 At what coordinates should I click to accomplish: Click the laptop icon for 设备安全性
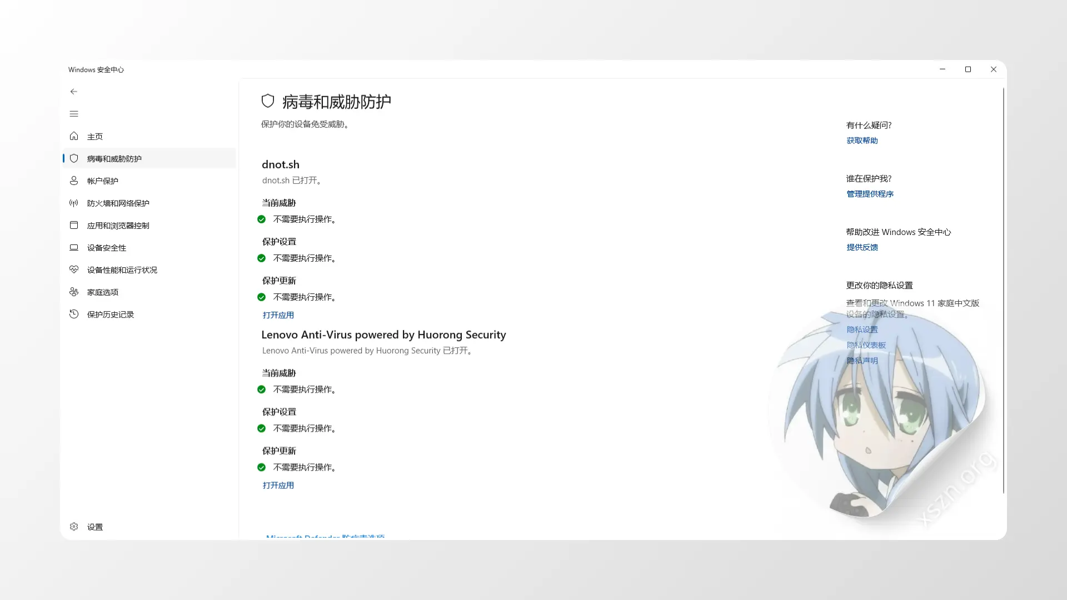pyautogui.click(x=74, y=247)
